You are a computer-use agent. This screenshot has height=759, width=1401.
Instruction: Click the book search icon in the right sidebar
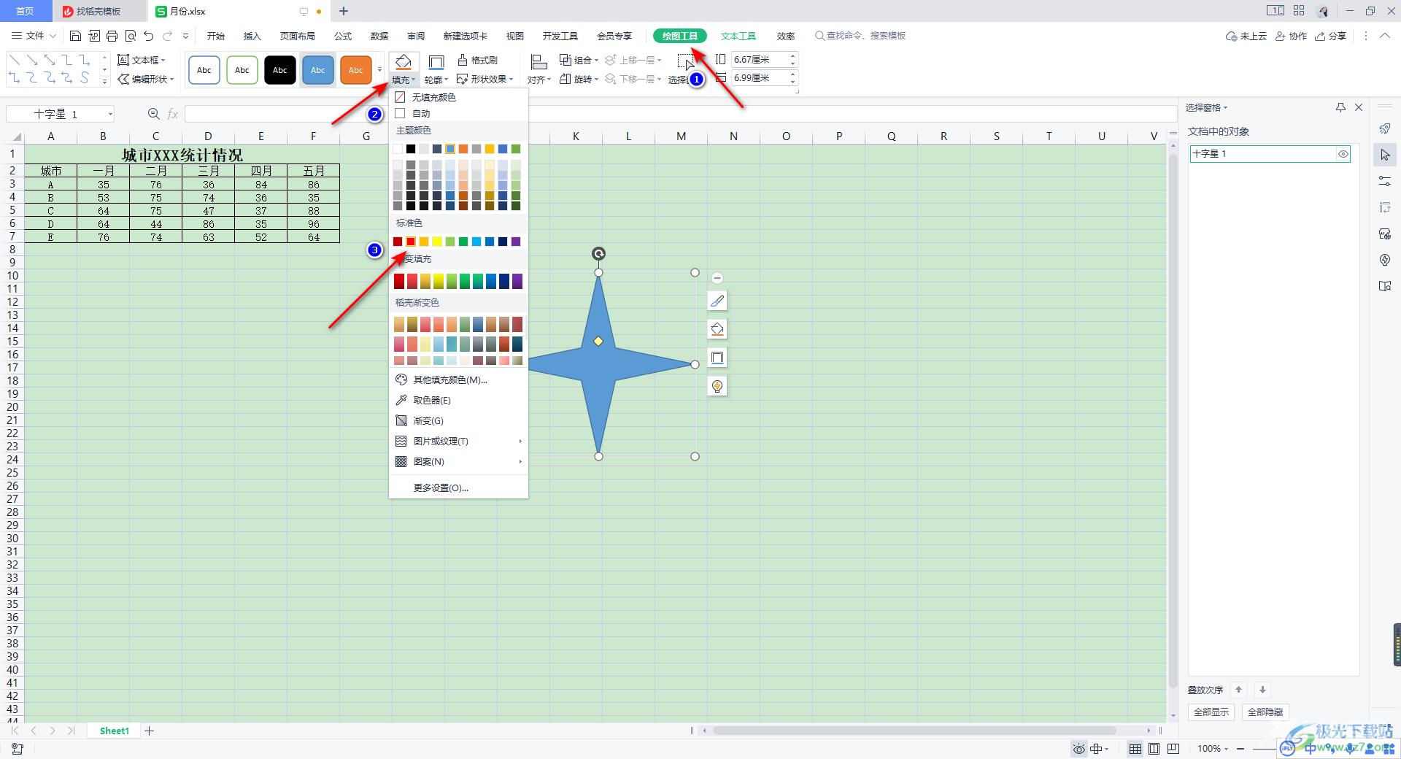coord(1385,286)
